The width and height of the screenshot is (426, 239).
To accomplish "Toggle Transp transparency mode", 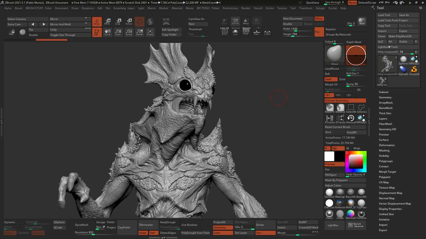I will 246,22.
